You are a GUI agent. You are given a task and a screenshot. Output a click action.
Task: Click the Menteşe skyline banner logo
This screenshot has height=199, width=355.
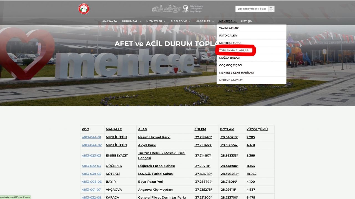pyautogui.click(x=177, y=9)
